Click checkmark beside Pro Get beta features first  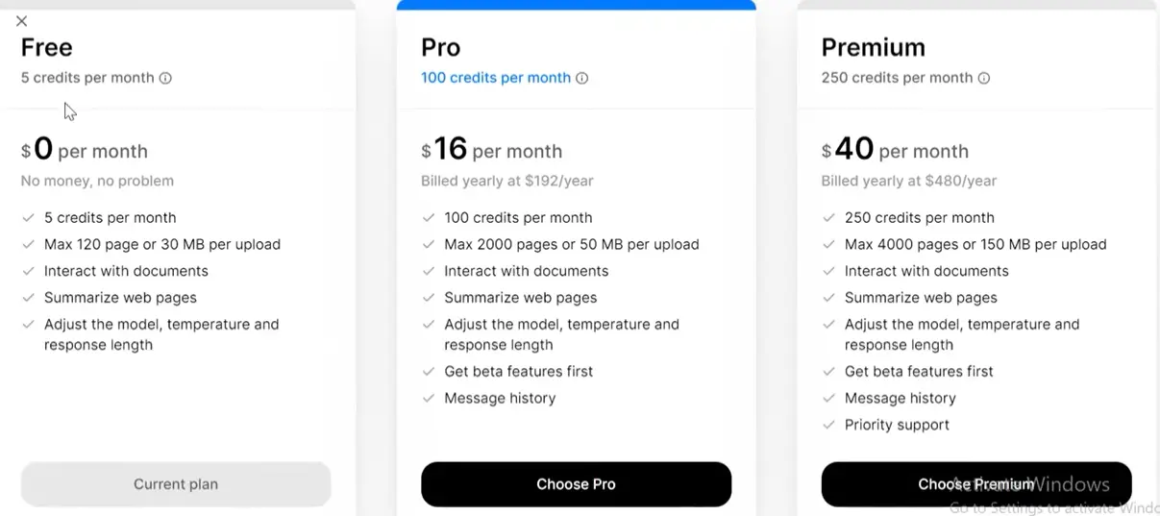pos(429,371)
